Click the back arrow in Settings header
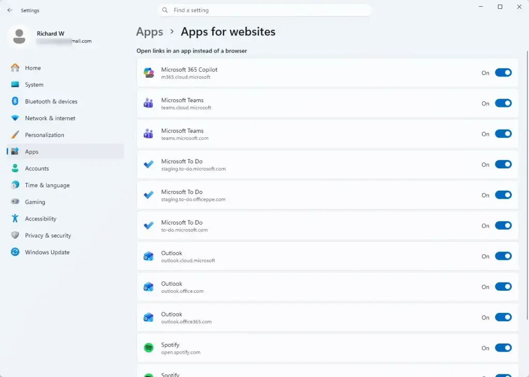529x377 pixels. coord(10,10)
